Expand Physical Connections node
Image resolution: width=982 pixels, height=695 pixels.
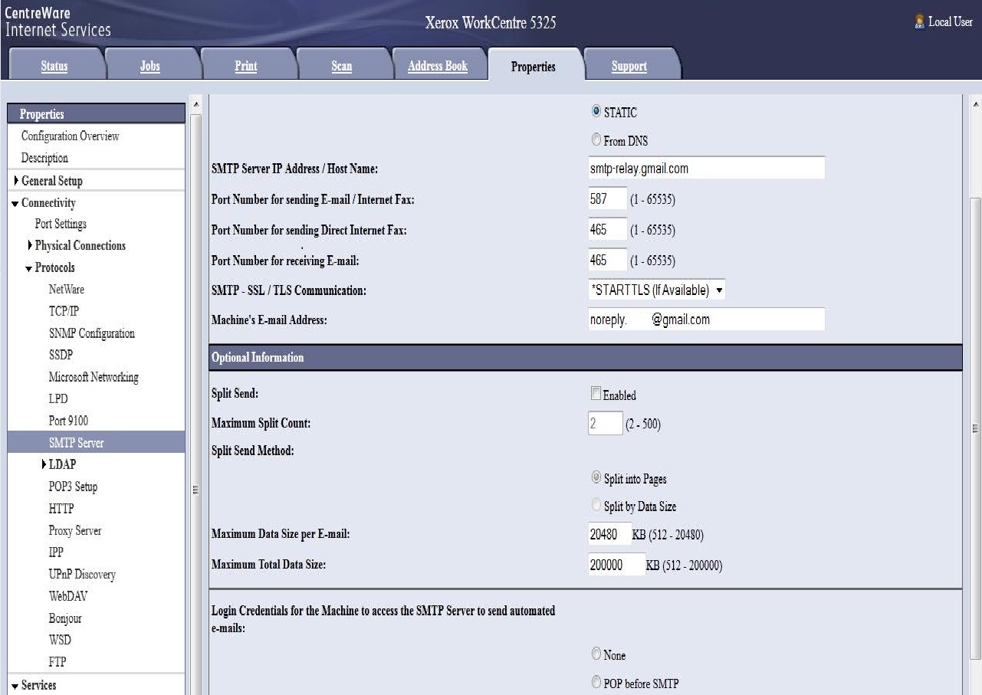click(x=31, y=245)
